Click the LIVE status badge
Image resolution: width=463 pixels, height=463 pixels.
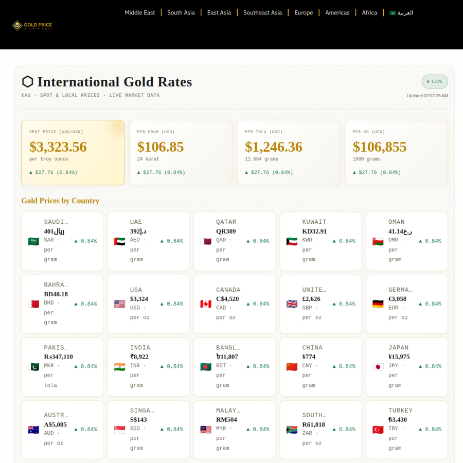435,81
